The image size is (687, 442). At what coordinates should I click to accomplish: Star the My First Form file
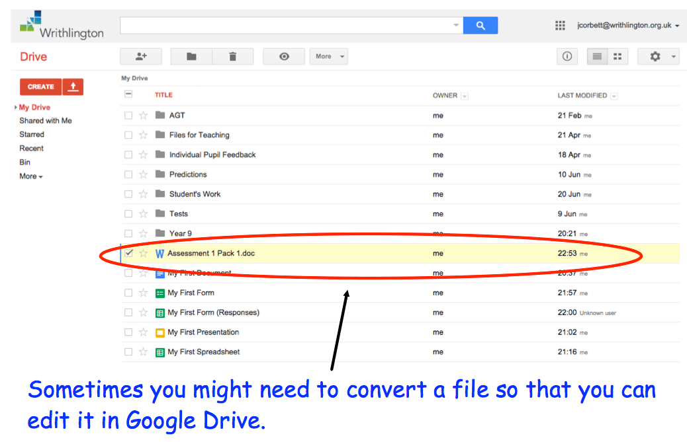143,293
